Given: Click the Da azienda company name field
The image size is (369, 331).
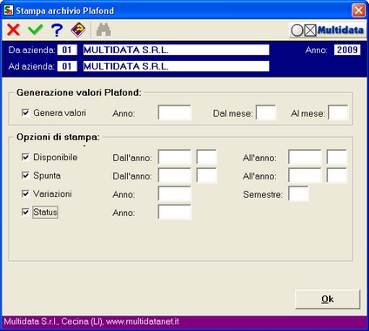Looking at the screenshot, I should [x=176, y=50].
